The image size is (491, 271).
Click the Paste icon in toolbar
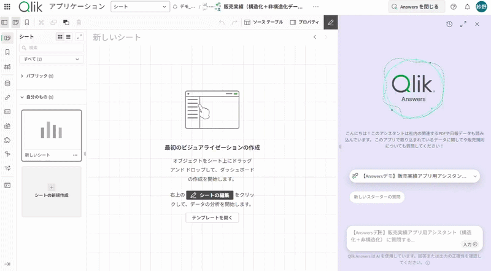pos(66,22)
